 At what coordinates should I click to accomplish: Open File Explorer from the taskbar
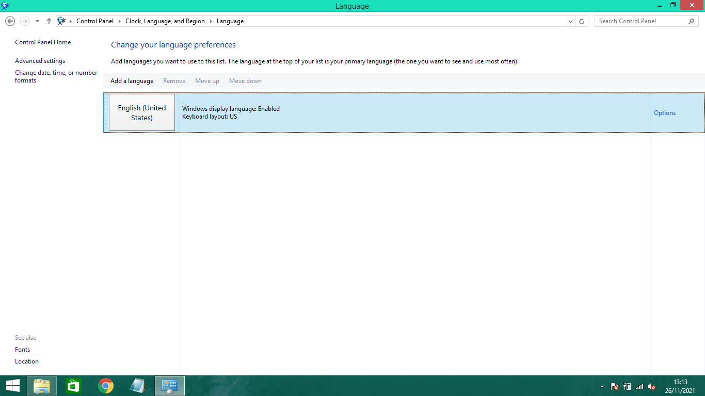(x=42, y=386)
